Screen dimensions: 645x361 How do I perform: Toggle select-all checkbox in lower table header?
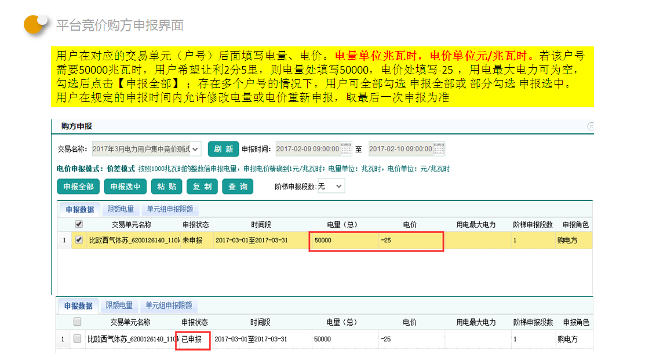pyautogui.click(x=77, y=322)
